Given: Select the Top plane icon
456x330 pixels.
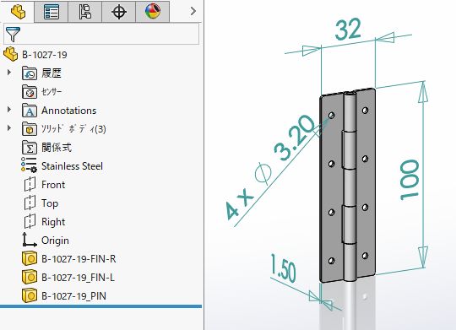Looking at the screenshot, I should pyautogui.click(x=30, y=203).
